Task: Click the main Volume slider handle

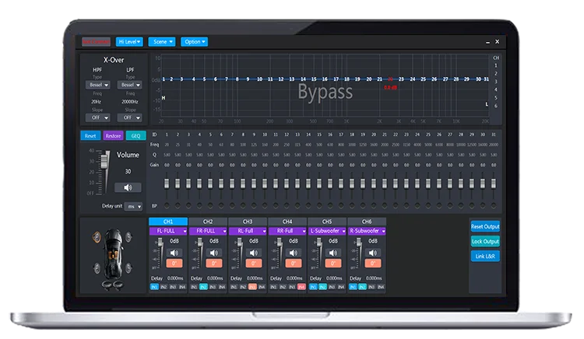Action: coord(106,161)
